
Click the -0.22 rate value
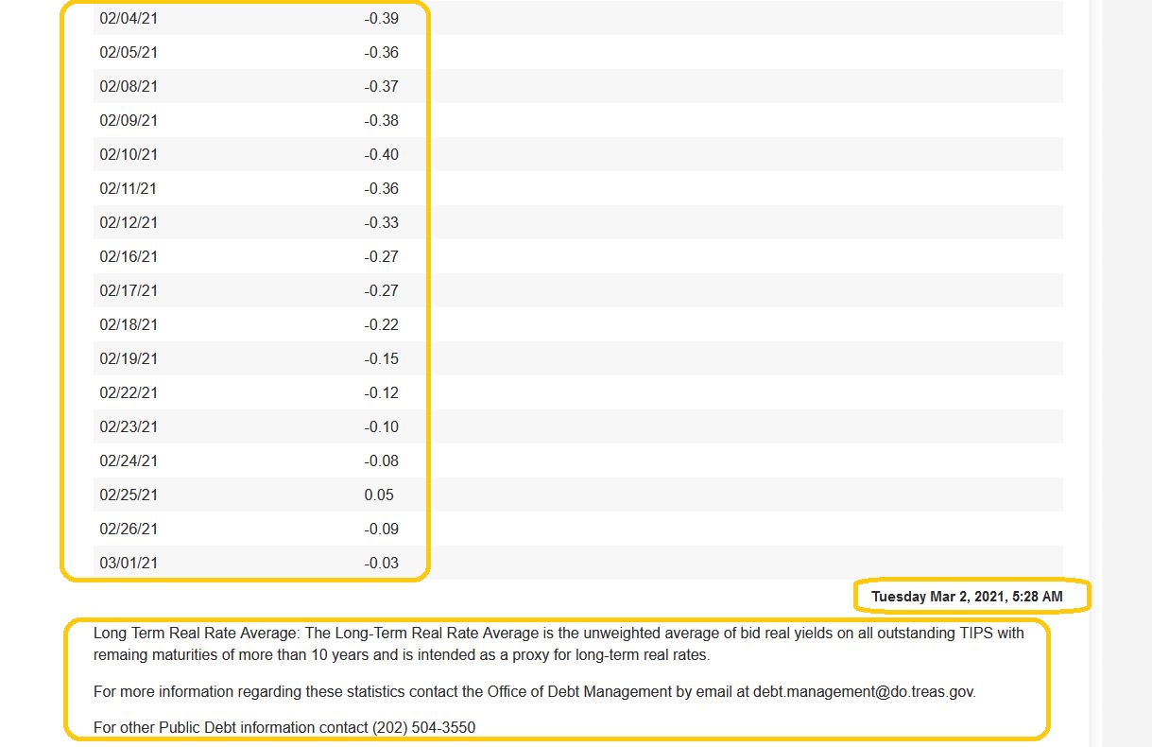click(x=381, y=324)
